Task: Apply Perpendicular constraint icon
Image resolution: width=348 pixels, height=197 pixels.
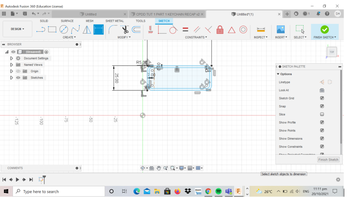Action: click(x=208, y=29)
